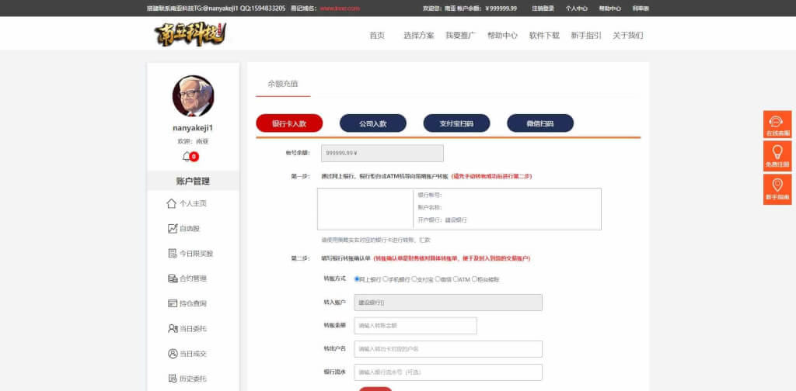Image resolution: width=796 pixels, height=391 pixels.
Task: Click the 转出户名 account name field
Action: pos(449,349)
